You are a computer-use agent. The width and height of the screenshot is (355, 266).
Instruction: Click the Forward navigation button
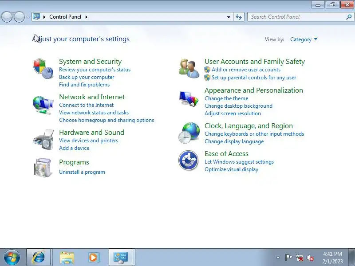(20, 17)
